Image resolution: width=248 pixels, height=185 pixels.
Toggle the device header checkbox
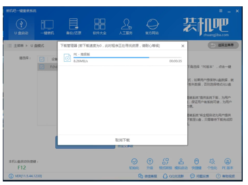coord(42,59)
